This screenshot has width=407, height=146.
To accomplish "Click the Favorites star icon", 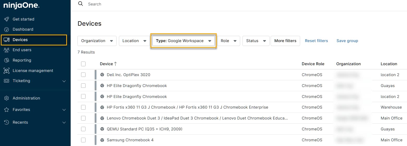I will [x=7, y=110].
